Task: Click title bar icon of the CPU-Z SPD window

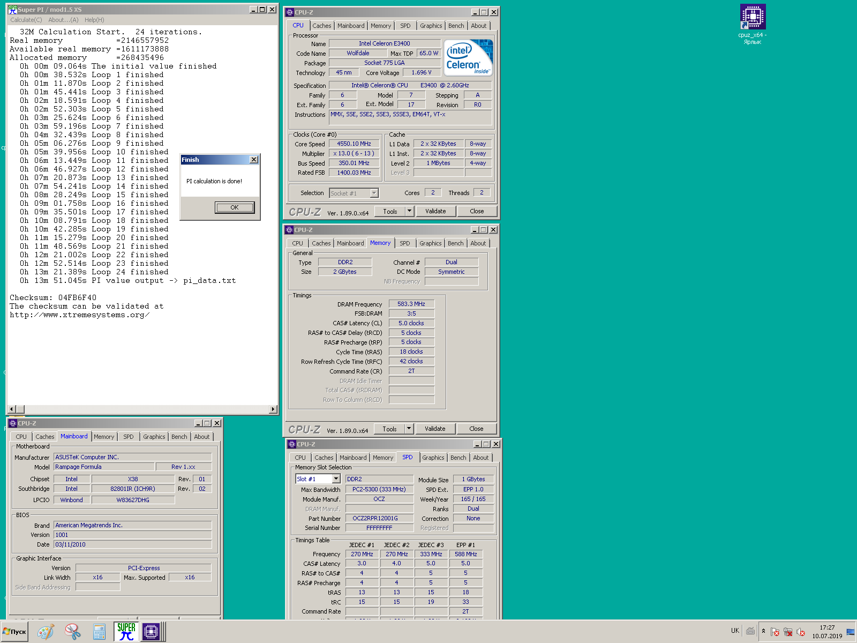Action: point(292,444)
